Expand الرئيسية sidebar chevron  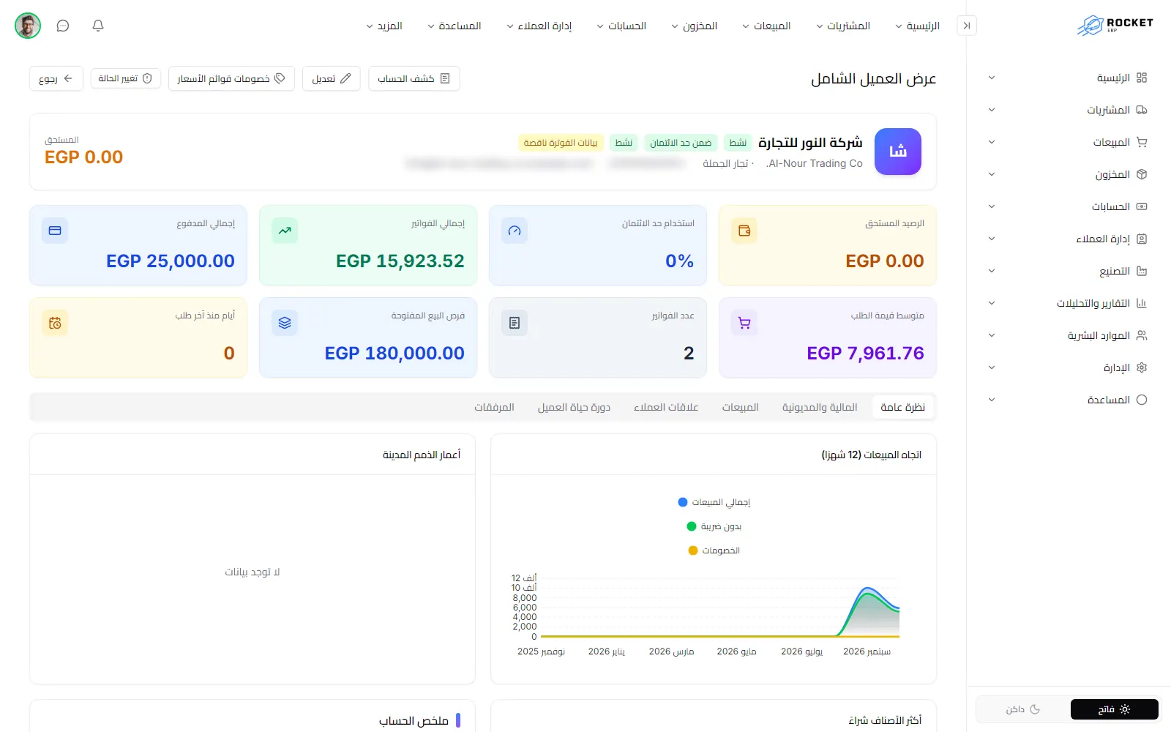992,78
